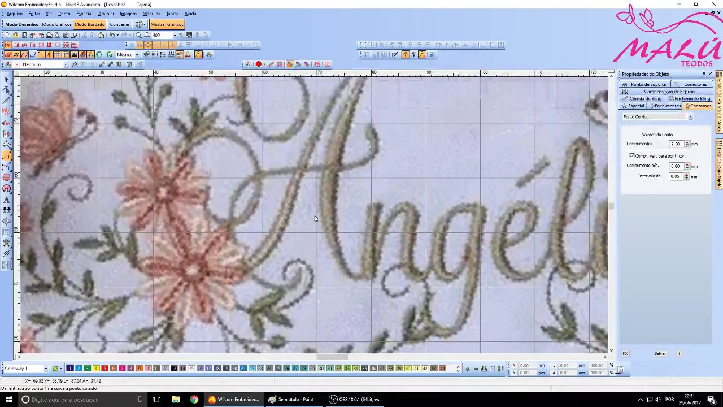
Task: Click the Comprimento mín. 0.80 field
Action: tap(676, 166)
